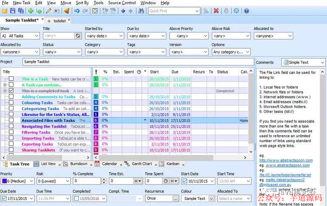Click the clock column header icon

coord(139,72)
